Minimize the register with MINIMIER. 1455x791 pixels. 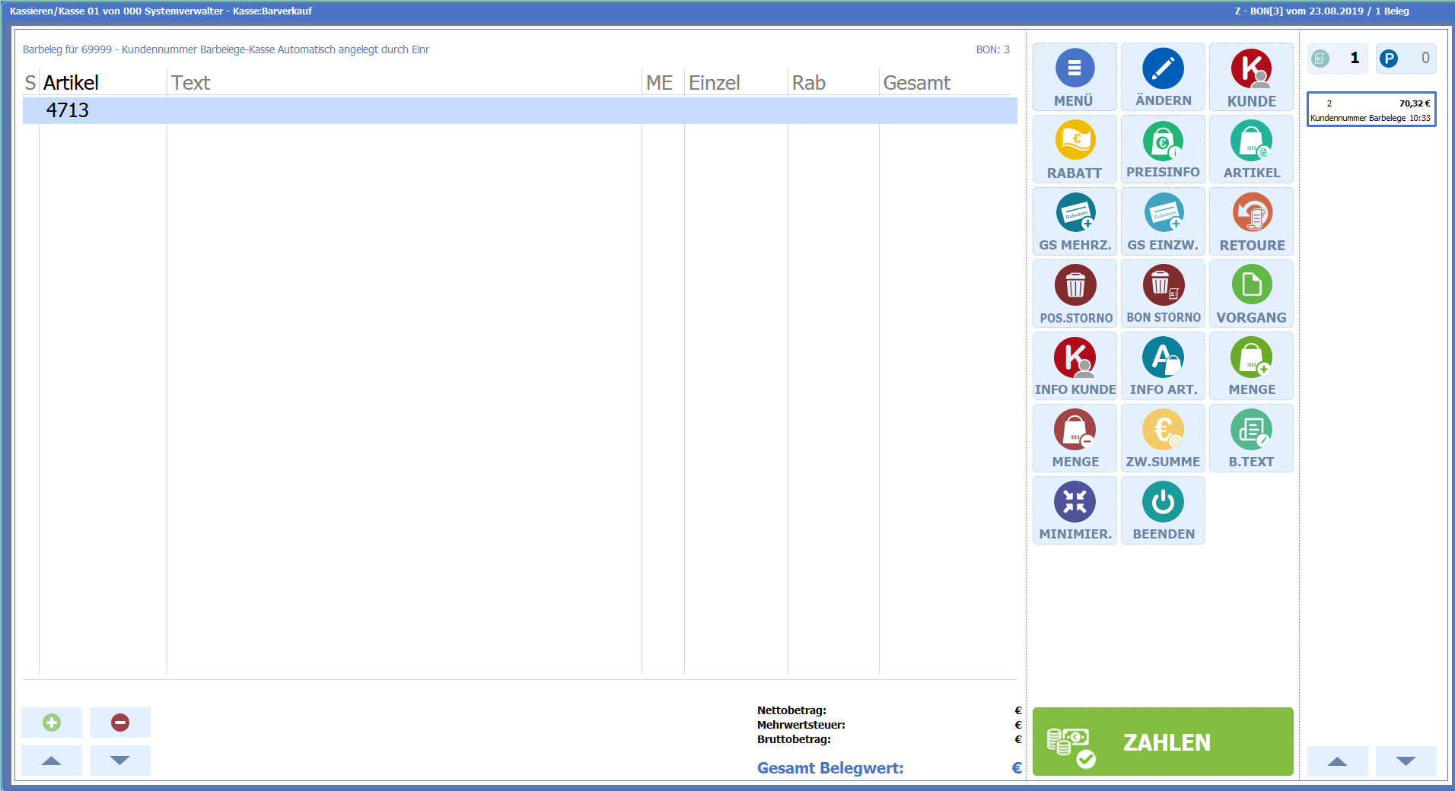(x=1075, y=510)
